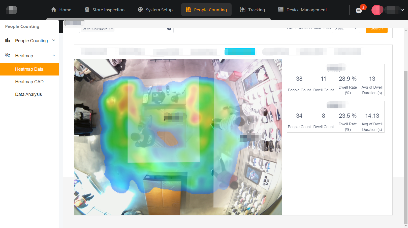Open Data Analysis page
The height and width of the screenshot is (228, 408).
(x=28, y=94)
